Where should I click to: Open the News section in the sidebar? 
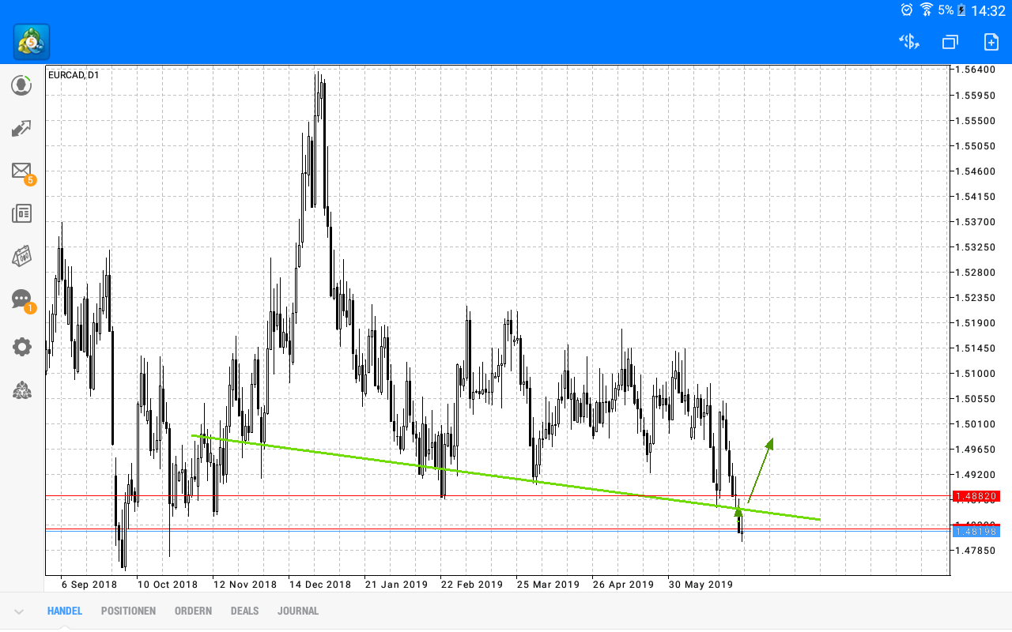21,213
